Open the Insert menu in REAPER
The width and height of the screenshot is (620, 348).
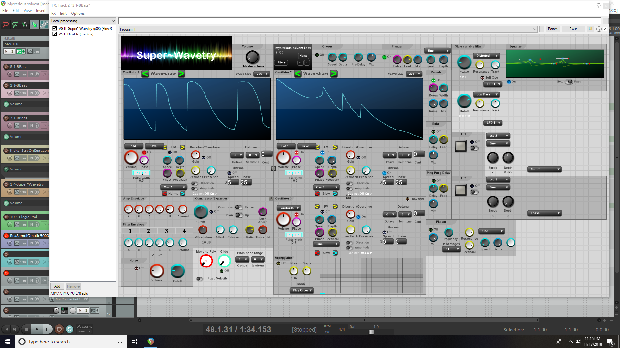click(x=41, y=11)
